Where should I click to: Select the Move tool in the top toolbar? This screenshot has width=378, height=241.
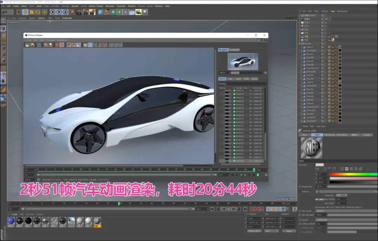click(26, 12)
